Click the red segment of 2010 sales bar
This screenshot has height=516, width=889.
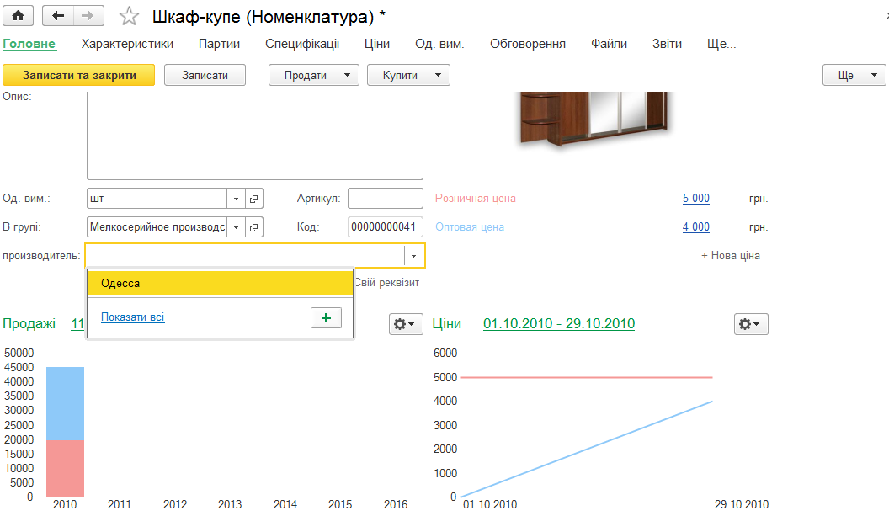[x=65, y=469]
